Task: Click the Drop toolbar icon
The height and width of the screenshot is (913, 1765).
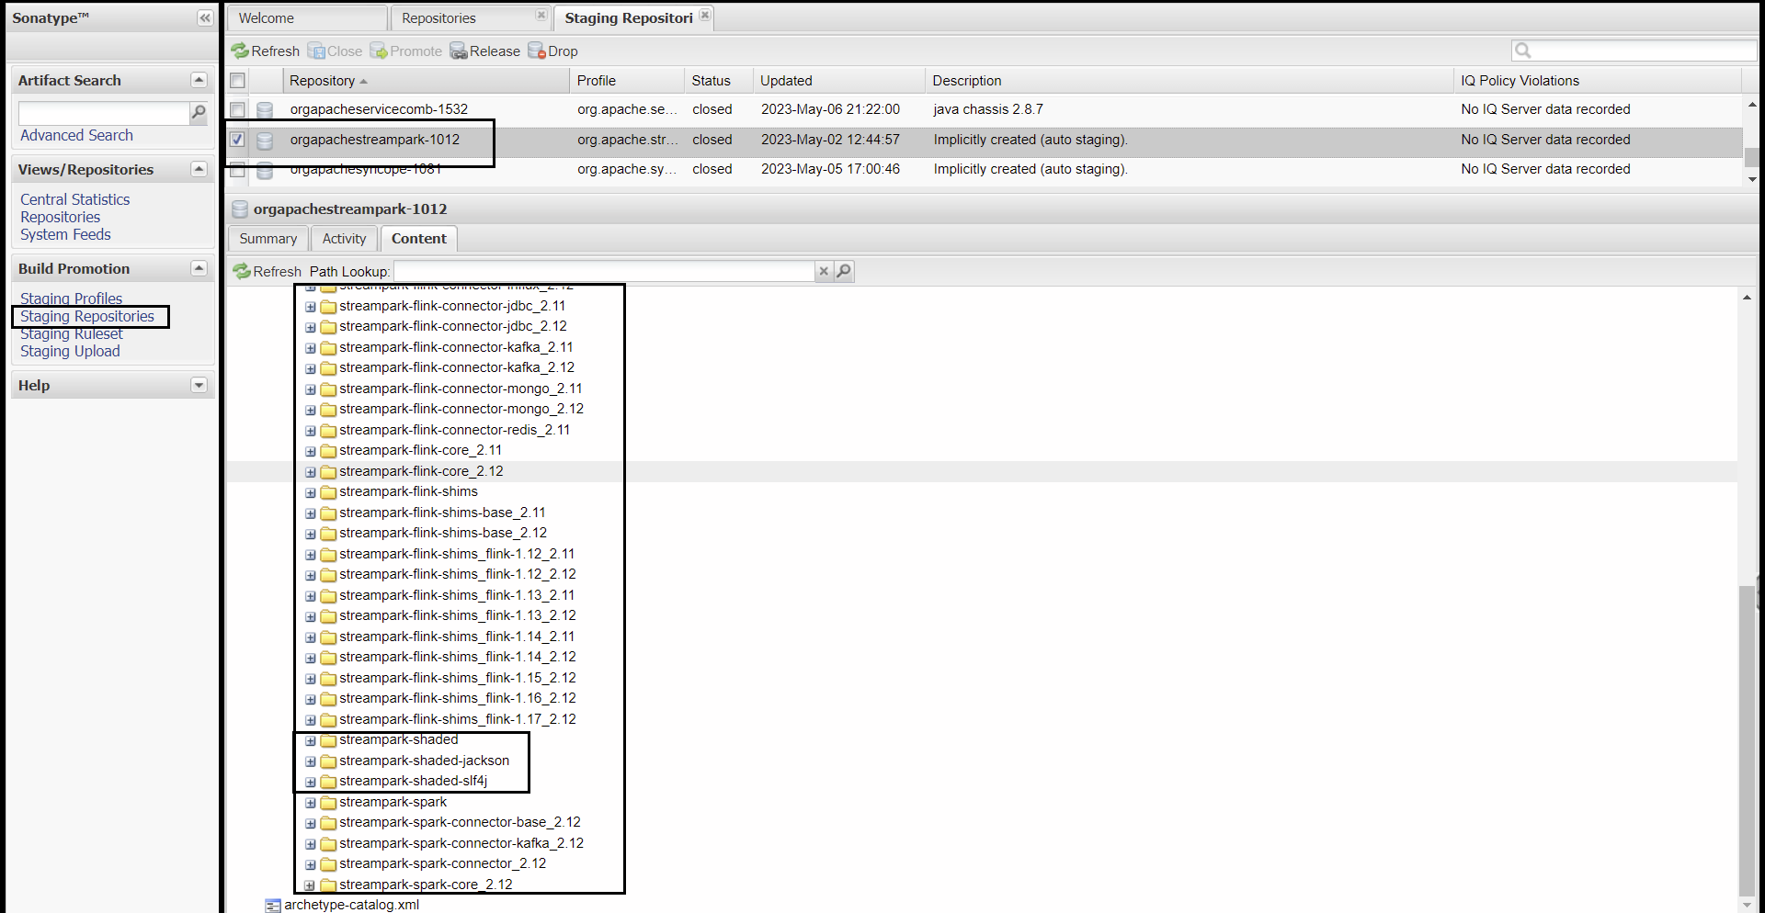Action: (x=537, y=51)
